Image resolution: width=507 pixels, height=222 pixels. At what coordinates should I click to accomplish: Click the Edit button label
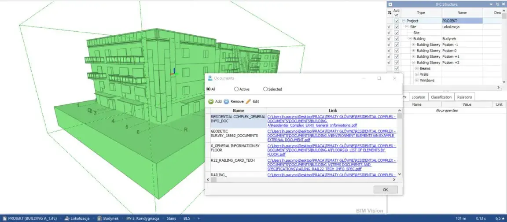(256, 101)
